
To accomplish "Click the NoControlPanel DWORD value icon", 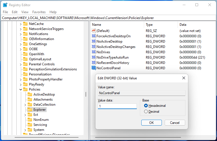I will pos(94,68).
